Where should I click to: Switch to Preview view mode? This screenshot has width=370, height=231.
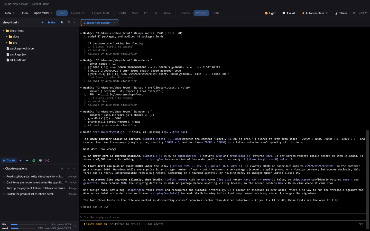click(x=201, y=13)
